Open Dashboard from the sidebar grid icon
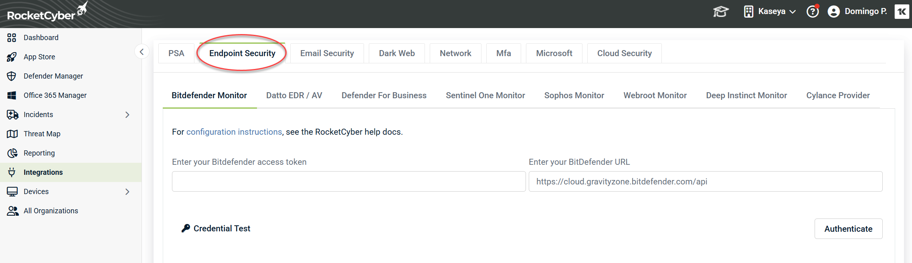The width and height of the screenshot is (912, 263). point(12,38)
